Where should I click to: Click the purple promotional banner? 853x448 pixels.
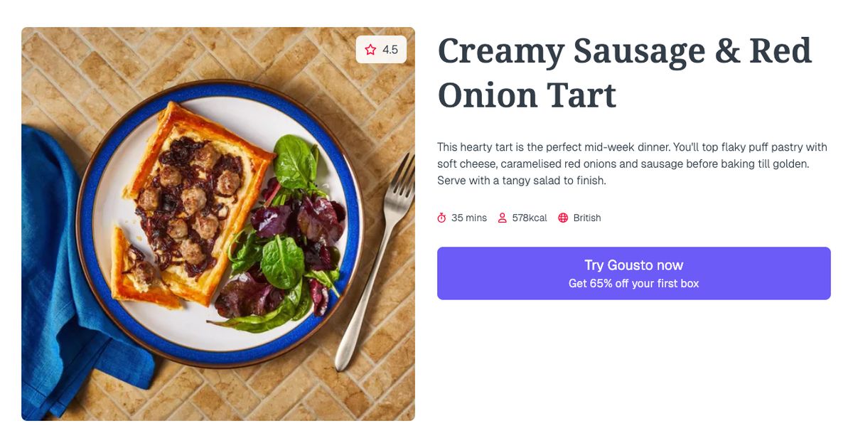pyautogui.click(x=633, y=273)
